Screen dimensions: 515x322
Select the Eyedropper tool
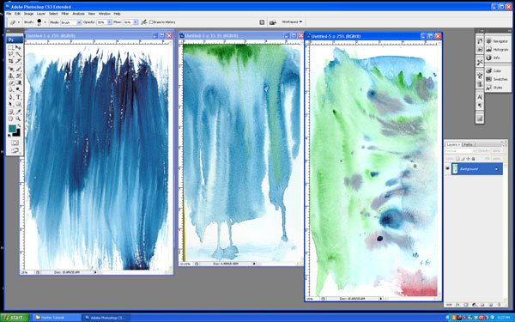pos(18,112)
